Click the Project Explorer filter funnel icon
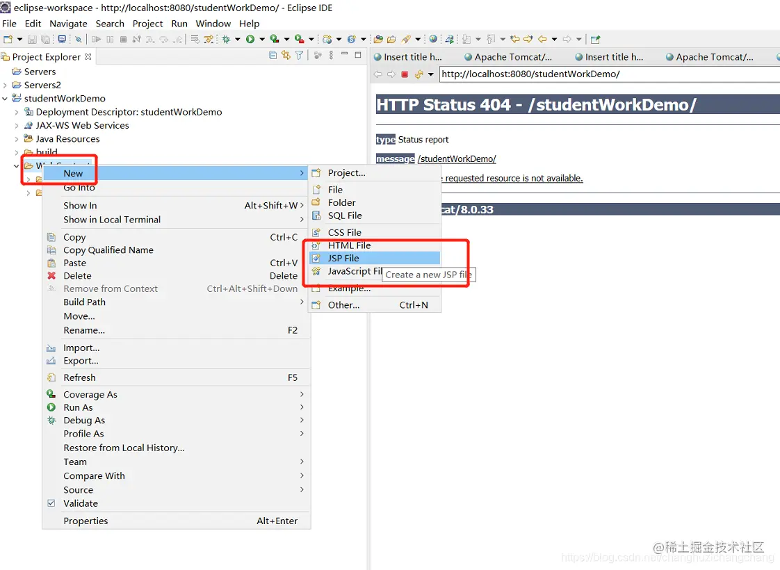 click(299, 56)
